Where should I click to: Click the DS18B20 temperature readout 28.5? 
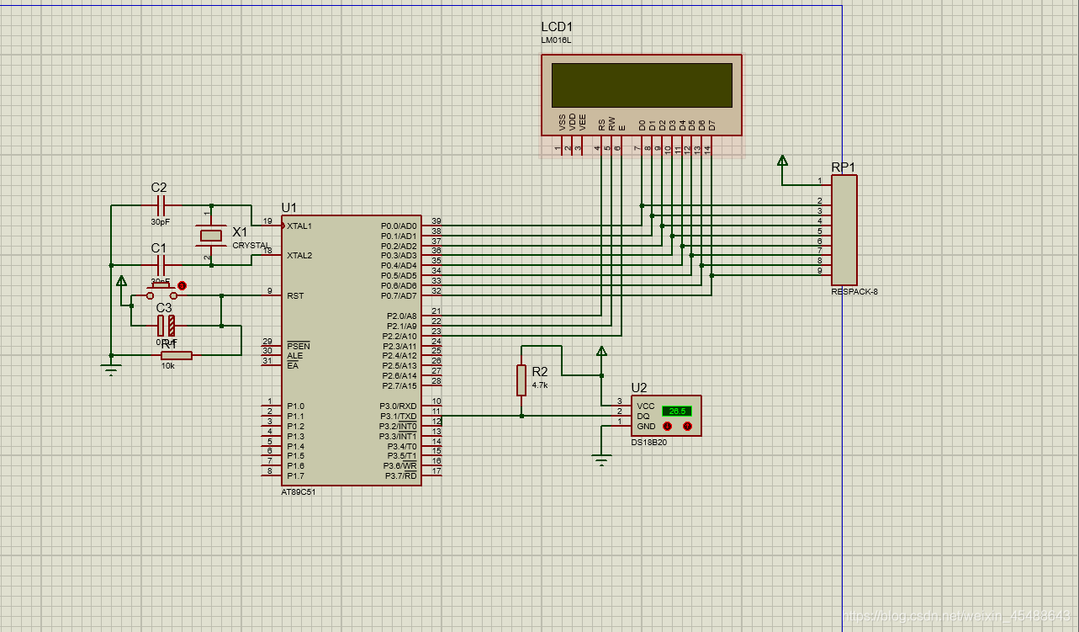(676, 412)
